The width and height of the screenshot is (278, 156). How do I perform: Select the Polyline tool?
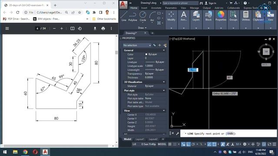(132, 16)
